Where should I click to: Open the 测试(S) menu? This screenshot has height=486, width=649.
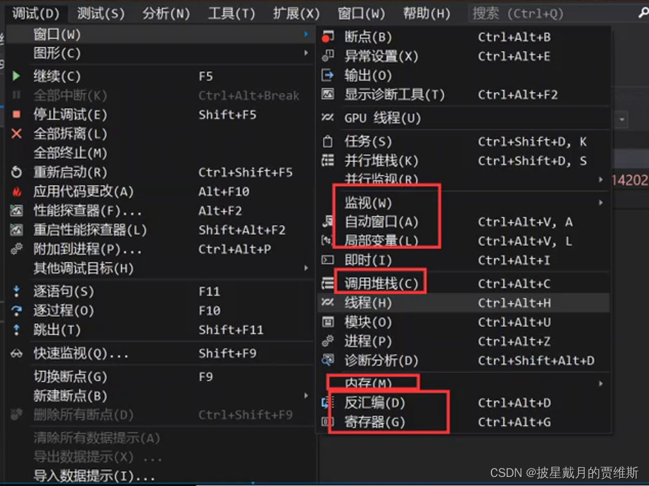[x=101, y=13]
